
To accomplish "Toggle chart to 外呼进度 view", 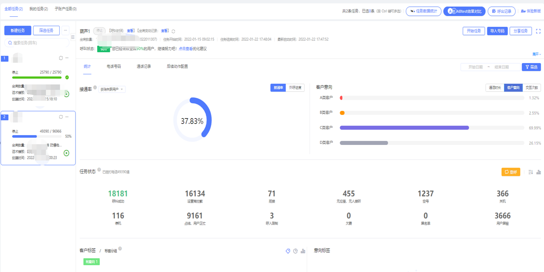I will point(295,88).
